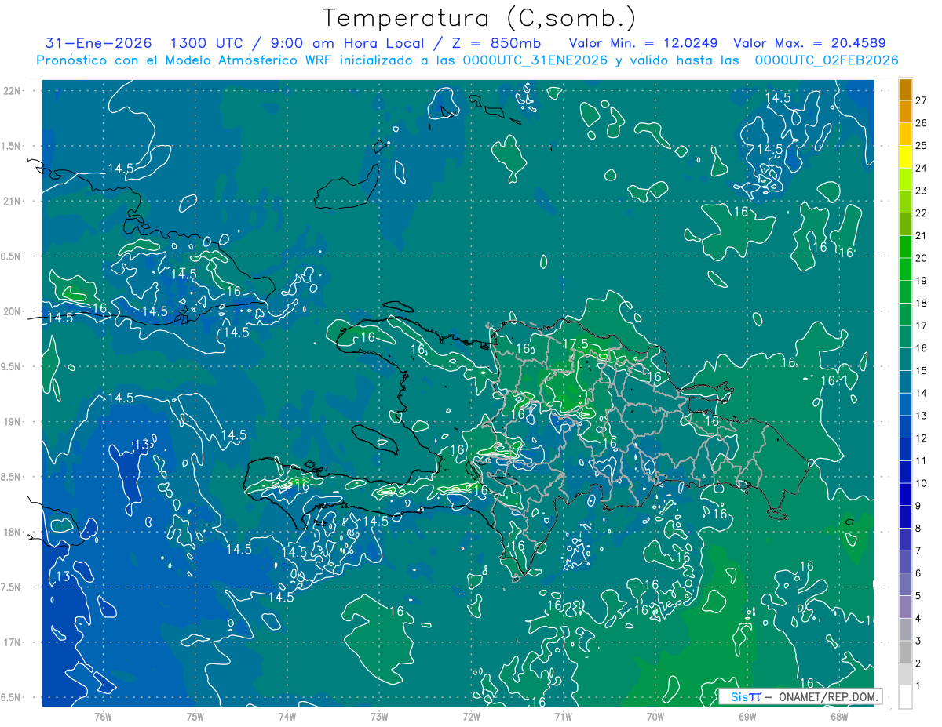Click the "70W" longitude label
942x727 pixels.
click(x=655, y=716)
